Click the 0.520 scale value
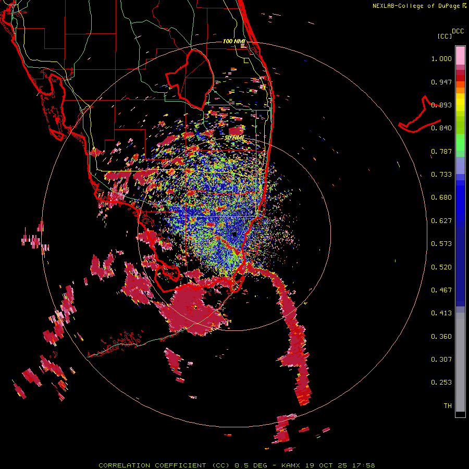 click(x=441, y=267)
